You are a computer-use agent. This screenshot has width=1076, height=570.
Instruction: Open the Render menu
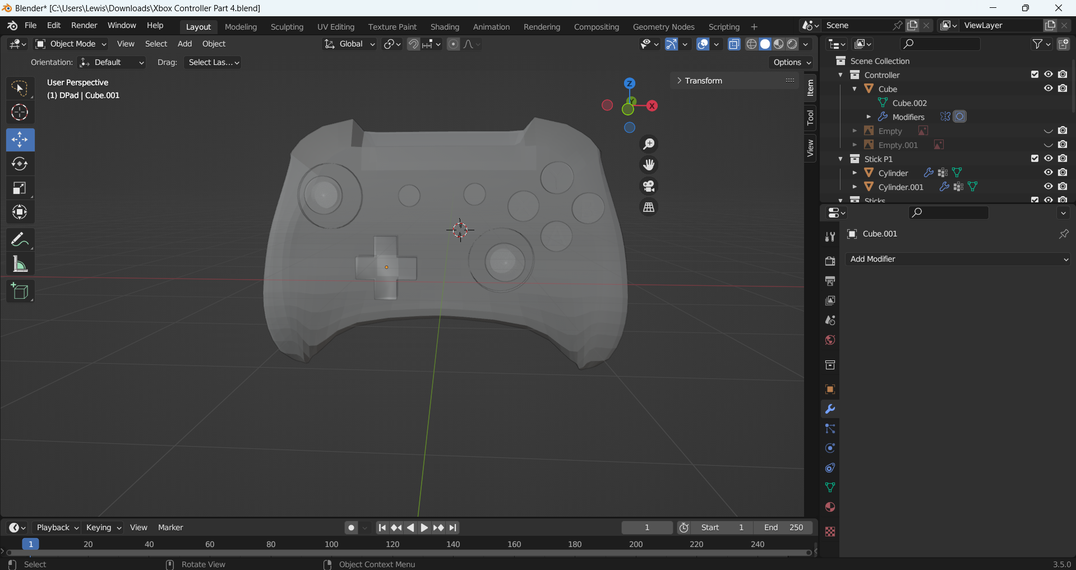coord(84,26)
